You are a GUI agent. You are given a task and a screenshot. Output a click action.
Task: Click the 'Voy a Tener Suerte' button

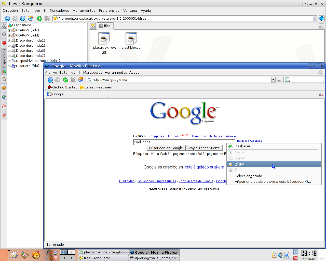[x=204, y=148]
